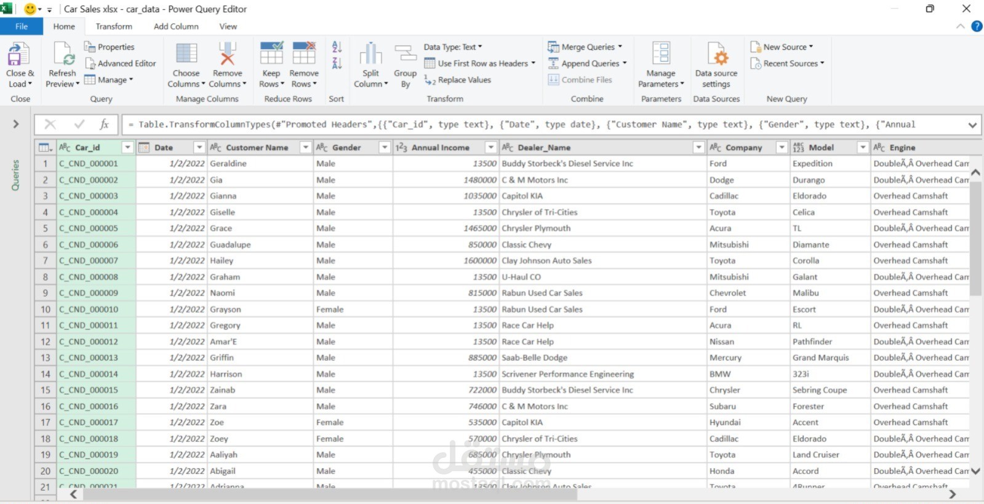Switch to the Add Column tab
The image size is (984, 504).
coord(176,26)
